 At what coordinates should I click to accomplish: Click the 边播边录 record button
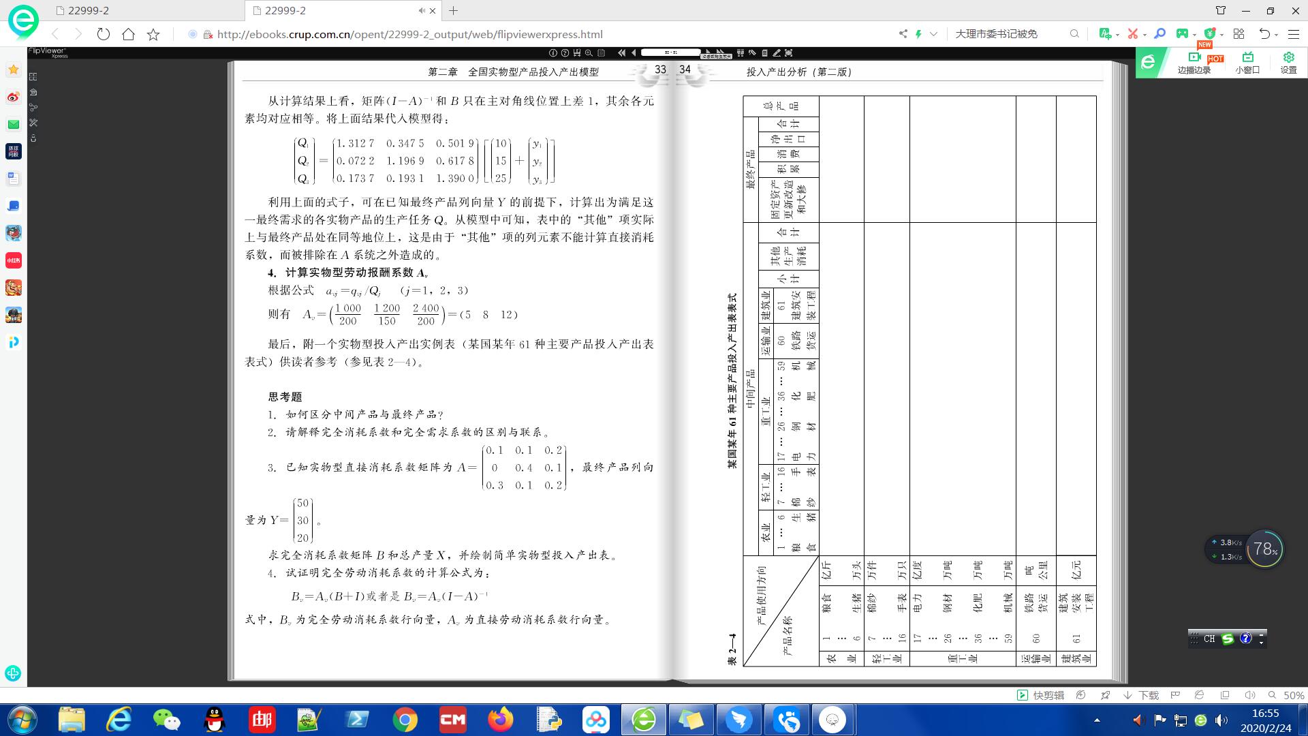pos(1194,62)
